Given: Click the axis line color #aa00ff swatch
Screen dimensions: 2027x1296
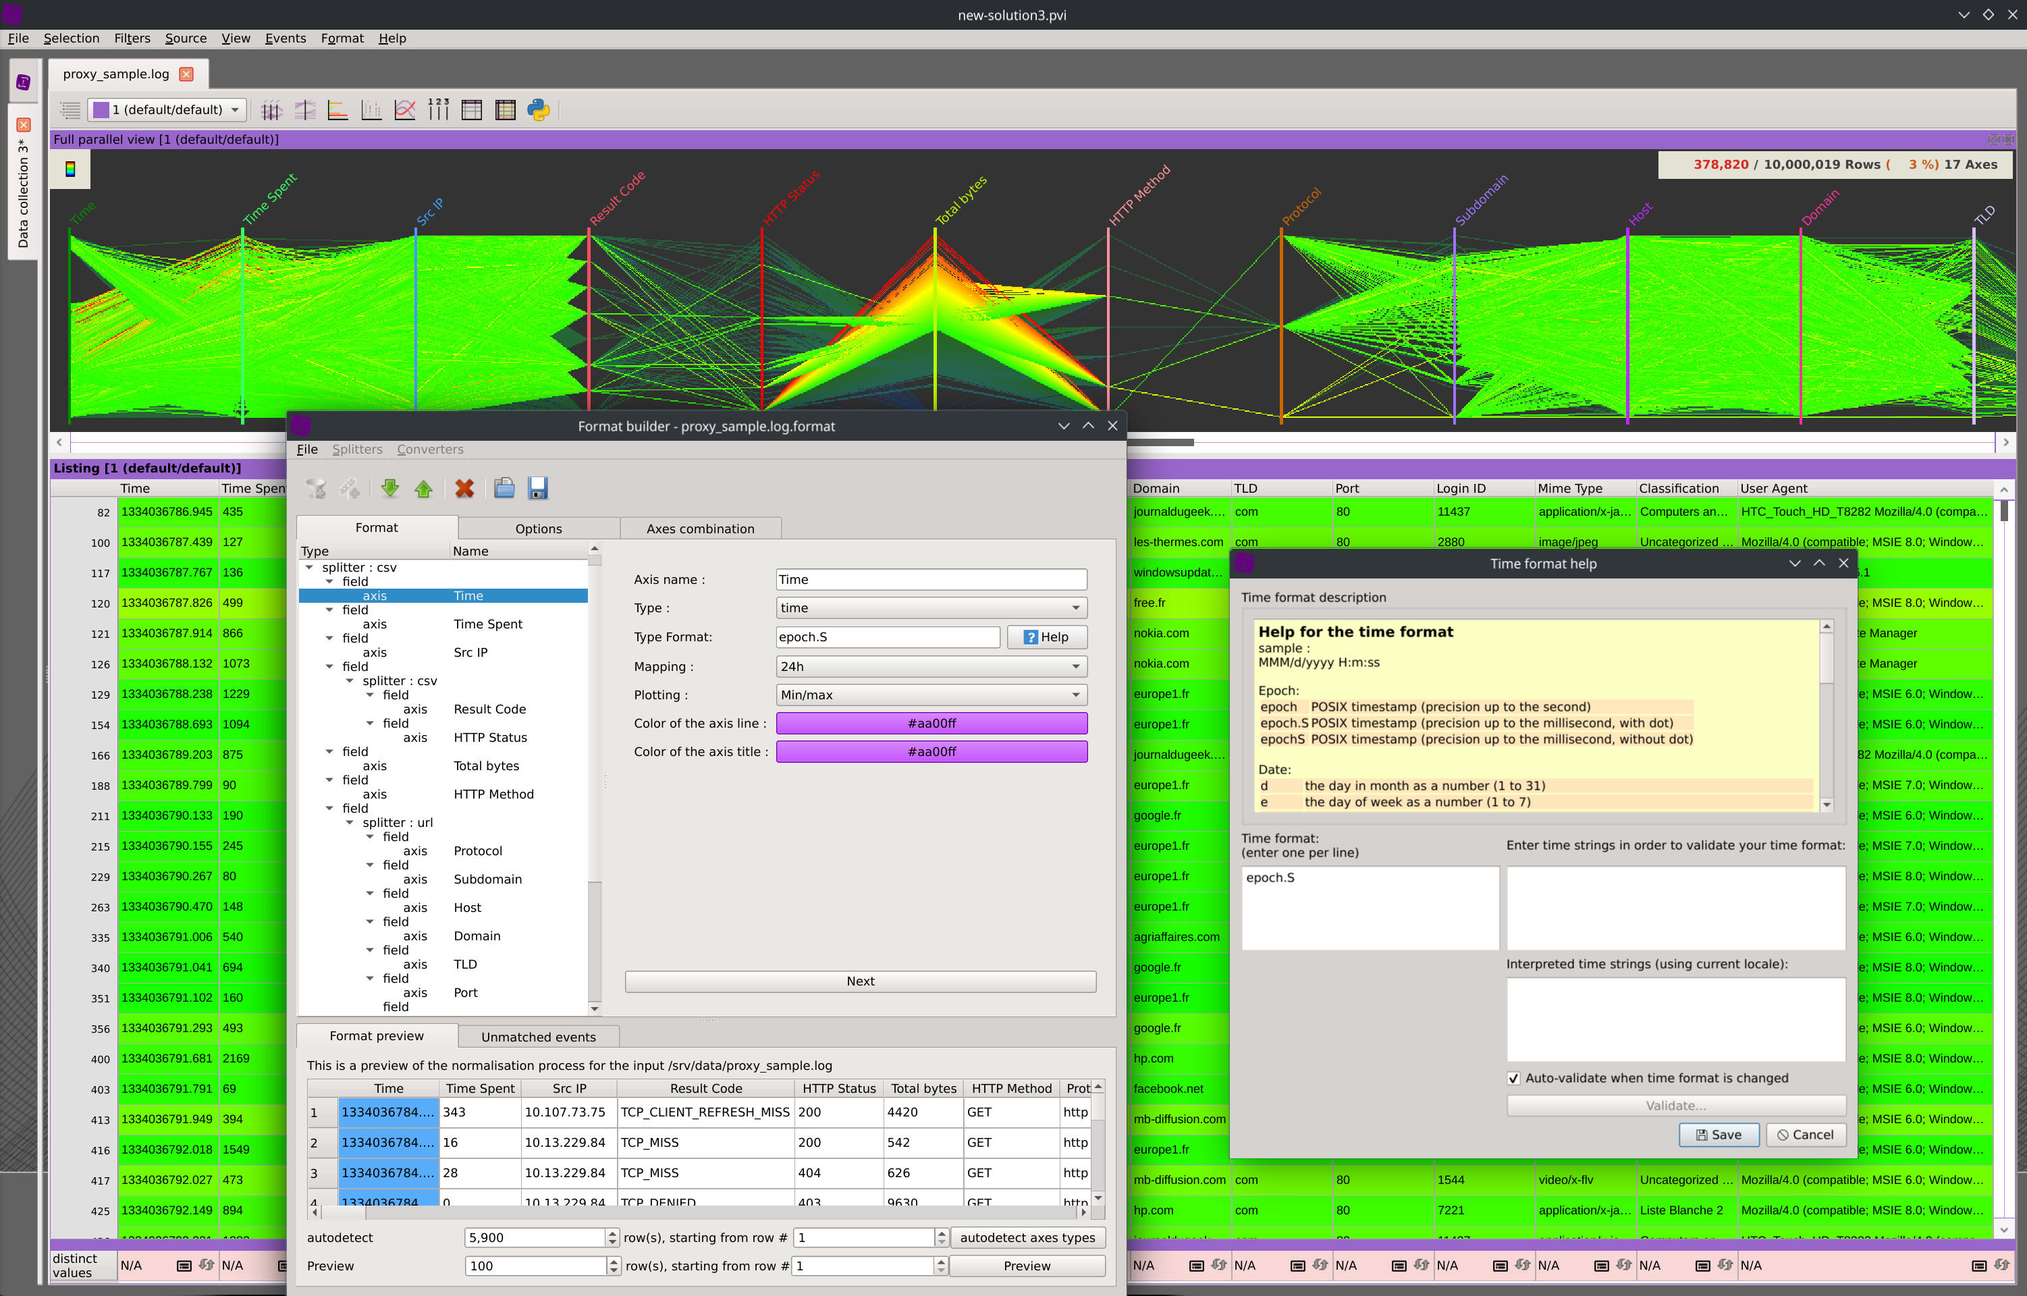Looking at the screenshot, I should point(931,724).
